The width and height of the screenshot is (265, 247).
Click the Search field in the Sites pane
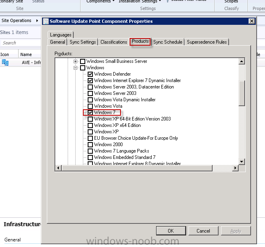pos(21,43)
